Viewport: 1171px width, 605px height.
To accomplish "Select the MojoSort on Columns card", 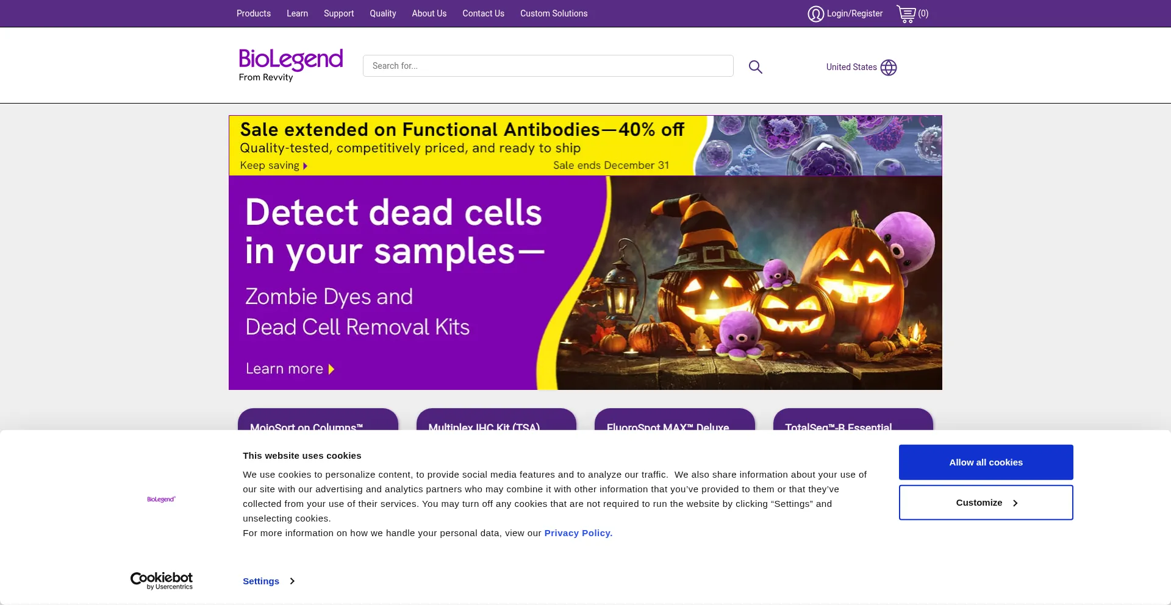I will [x=318, y=420].
